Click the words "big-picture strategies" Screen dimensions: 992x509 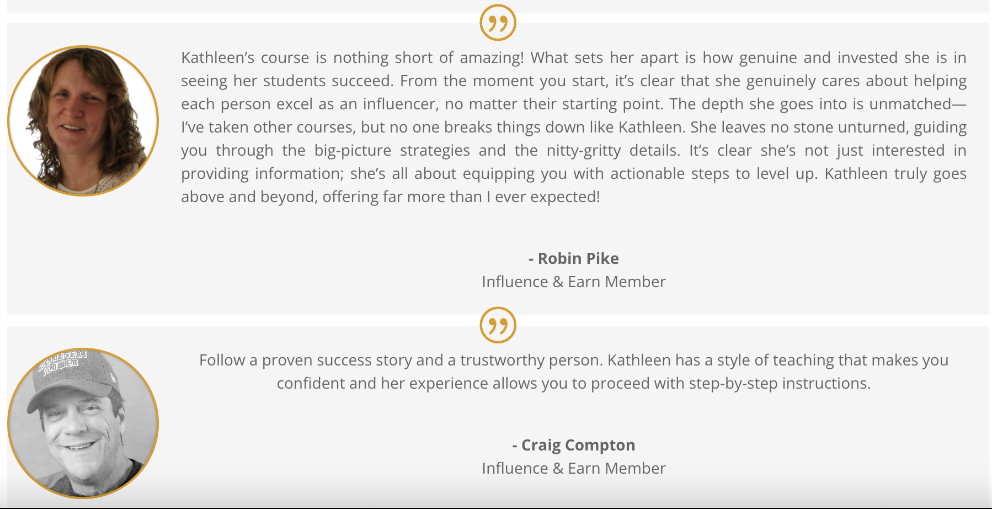(392, 150)
